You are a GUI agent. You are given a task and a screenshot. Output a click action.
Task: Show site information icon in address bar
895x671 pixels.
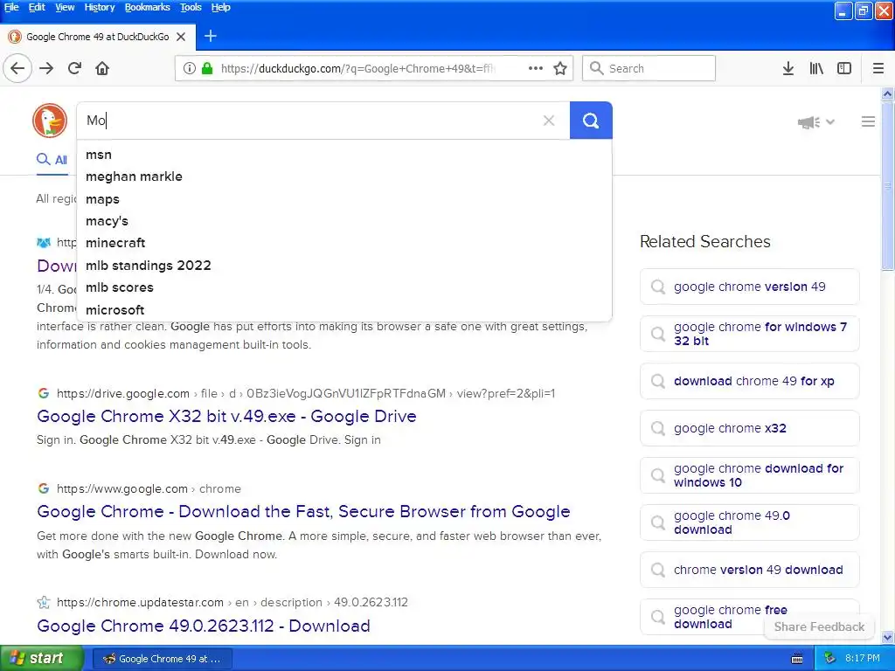click(189, 68)
